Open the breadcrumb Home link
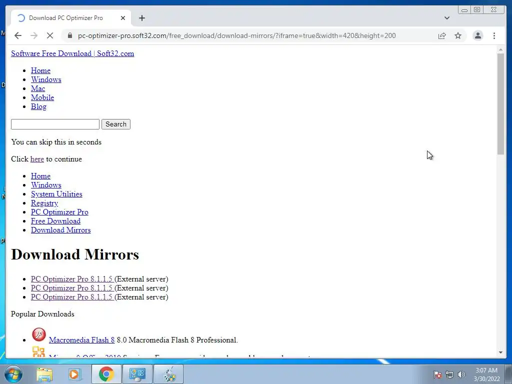Viewport: 512px width, 384px height. click(x=41, y=176)
